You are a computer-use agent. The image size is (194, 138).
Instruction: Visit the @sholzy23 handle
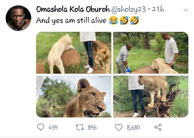[x=128, y=9]
